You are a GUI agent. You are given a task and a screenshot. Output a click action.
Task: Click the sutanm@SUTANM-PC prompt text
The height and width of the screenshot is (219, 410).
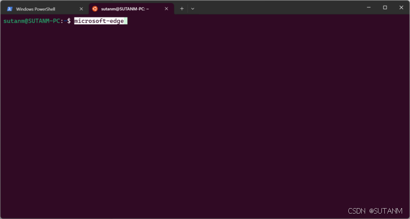click(32, 21)
